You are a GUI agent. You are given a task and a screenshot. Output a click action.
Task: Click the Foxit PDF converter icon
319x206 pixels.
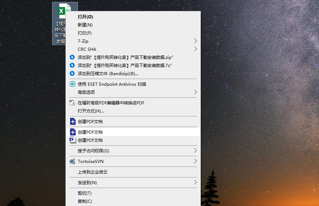[72, 103]
